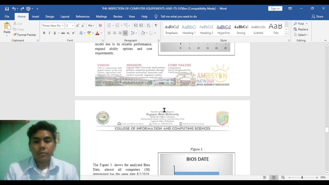Viewport: 329px width, 185px height.
Task: Apply the yellow text highlight color
Action: click(89, 33)
